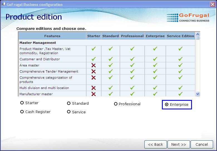Image resolution: width=217 pixels, height=151 pixels.
Task: Click the table scrollbar down arrow
Action: click(x=198, y=94)
